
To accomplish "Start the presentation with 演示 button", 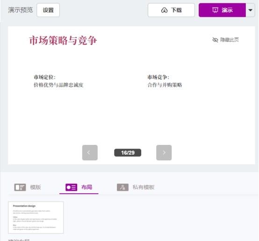I will 222,10.
